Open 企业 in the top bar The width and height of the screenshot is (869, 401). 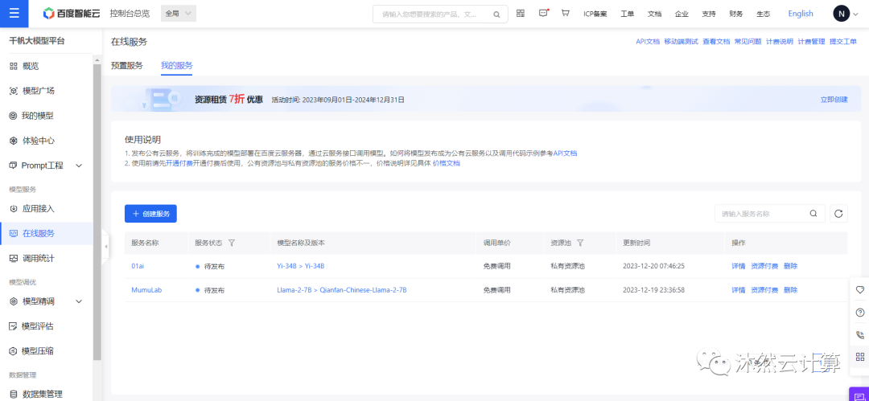click(682, 14)
